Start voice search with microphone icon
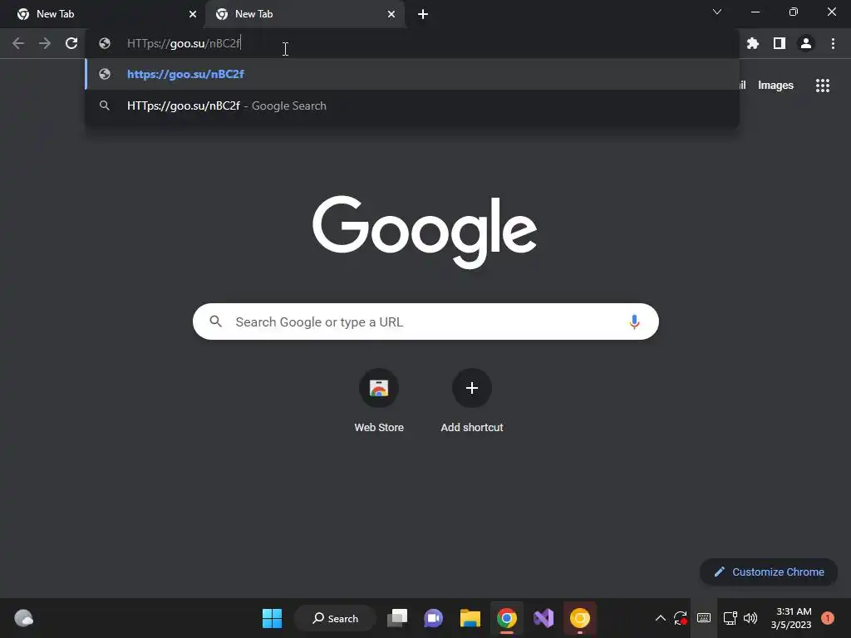This screenshot has width=851, height=638. (x=634, y=321)
